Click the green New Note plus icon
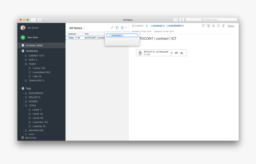This screenshot has height=164, width=256. point(23,38)
